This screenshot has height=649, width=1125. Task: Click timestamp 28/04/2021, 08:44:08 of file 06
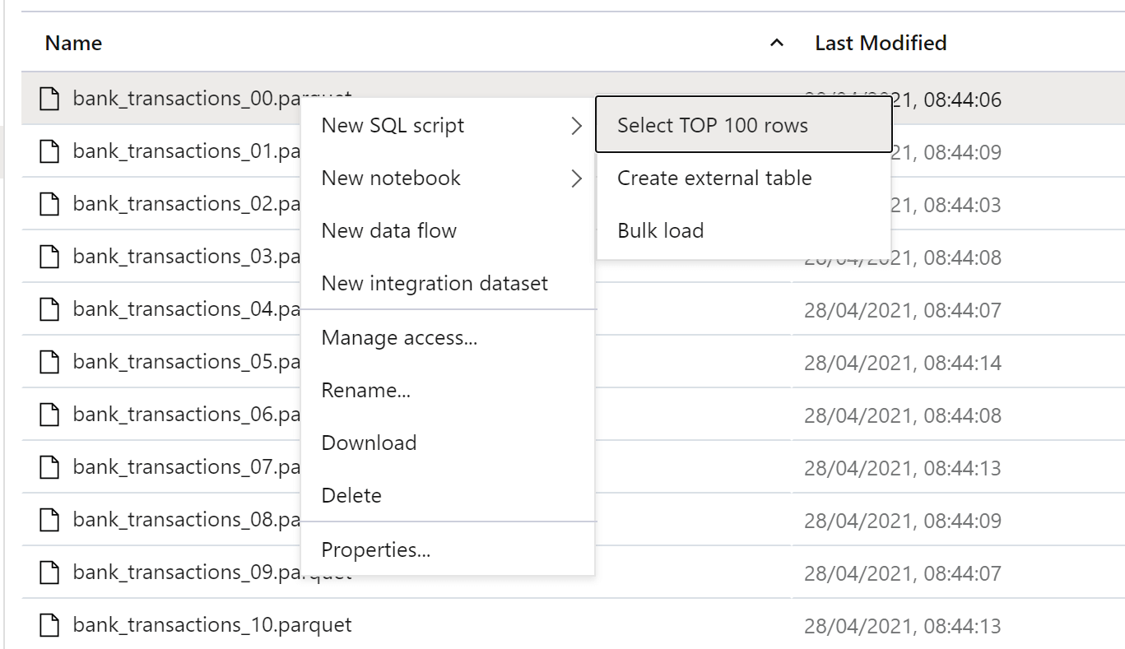[x=903, y=415]
